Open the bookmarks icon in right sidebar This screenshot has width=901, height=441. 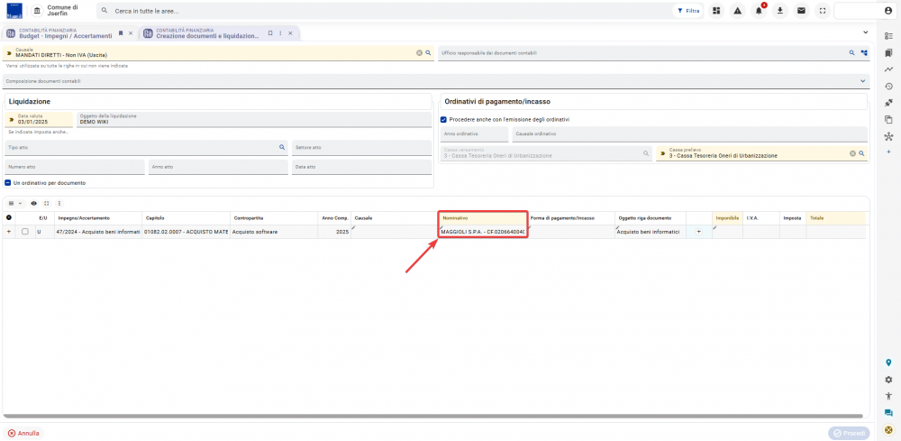[x=888, y=53]
